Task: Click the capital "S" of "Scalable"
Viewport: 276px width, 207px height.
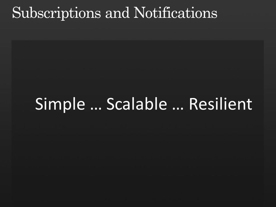Action: [x=110, y=104]
